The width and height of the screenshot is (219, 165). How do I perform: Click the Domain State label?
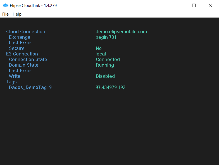pos(24,65)
